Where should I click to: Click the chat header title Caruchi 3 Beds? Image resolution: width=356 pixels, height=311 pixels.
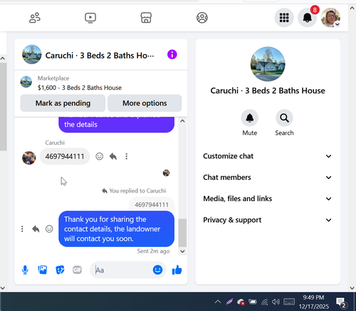[100, 56]
